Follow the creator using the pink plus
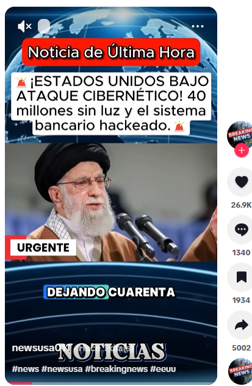The image size is (252, 386). (x=241, y=150)
